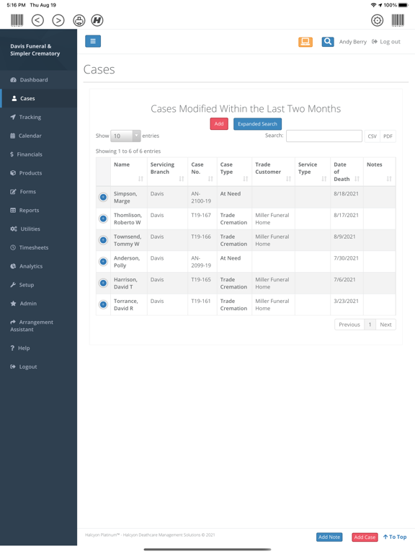Open Analytics in the sidebar

click(38, 266)
